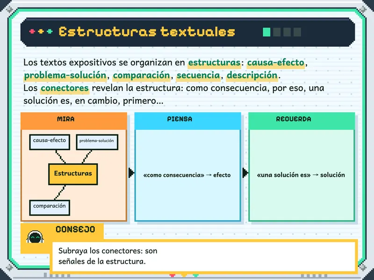Viewport: 374px width, 280px height.
Task: Click the yellow plus icon in header
Action: click(41, 31)
